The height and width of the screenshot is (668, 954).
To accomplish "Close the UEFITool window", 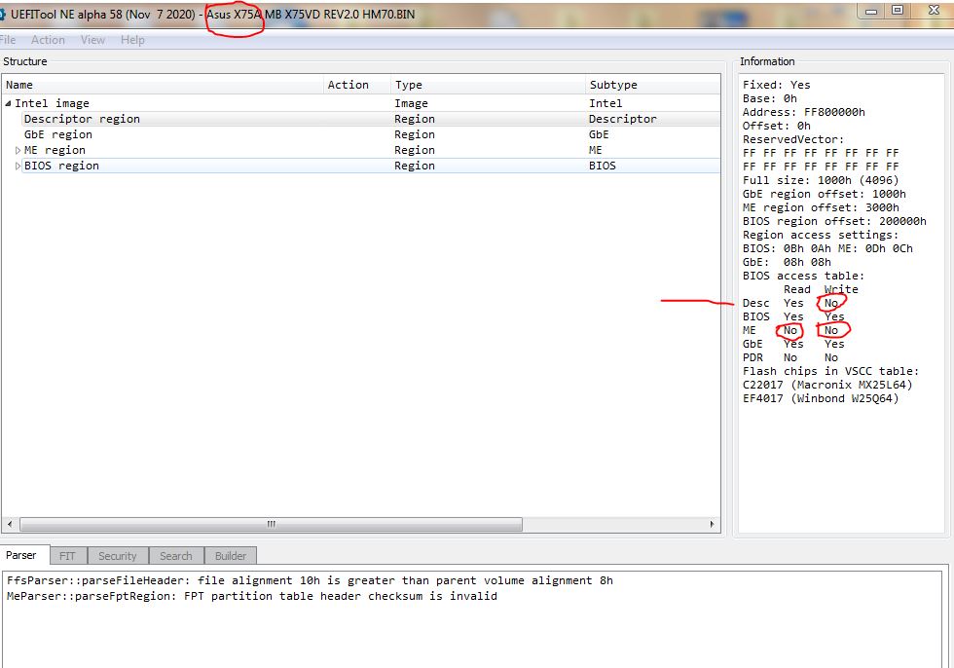I will coord(934,11).
